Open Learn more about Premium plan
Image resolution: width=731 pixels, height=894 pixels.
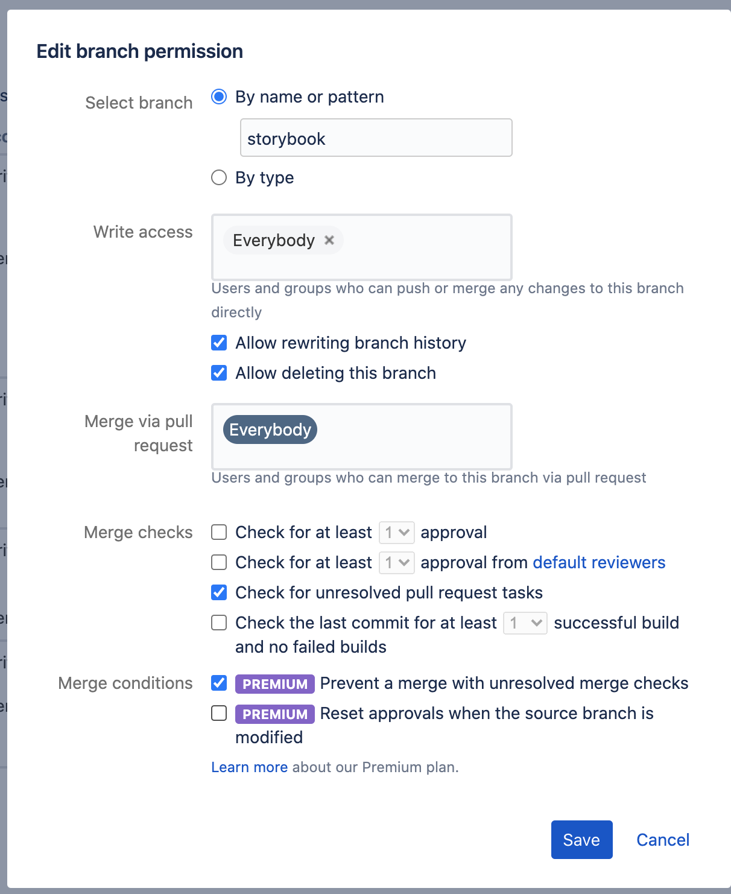pos(249,767)
